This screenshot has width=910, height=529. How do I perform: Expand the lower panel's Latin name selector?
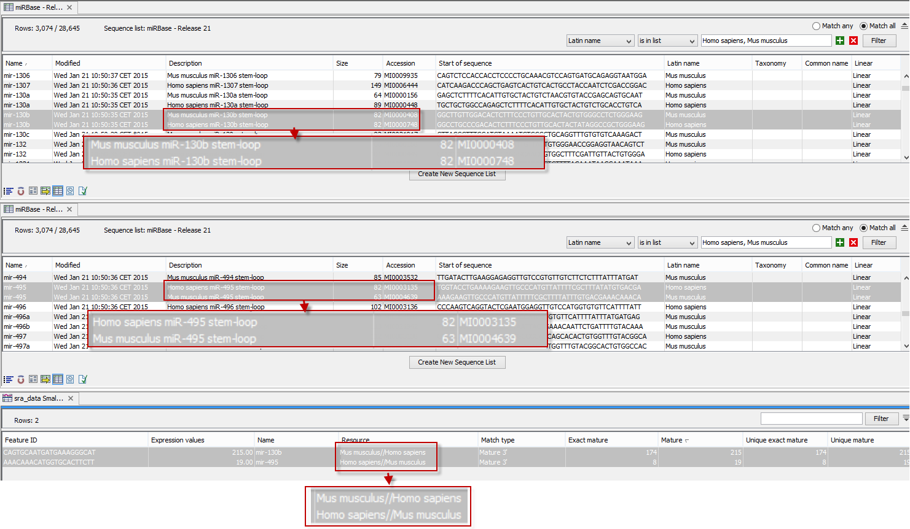[600, 242]
